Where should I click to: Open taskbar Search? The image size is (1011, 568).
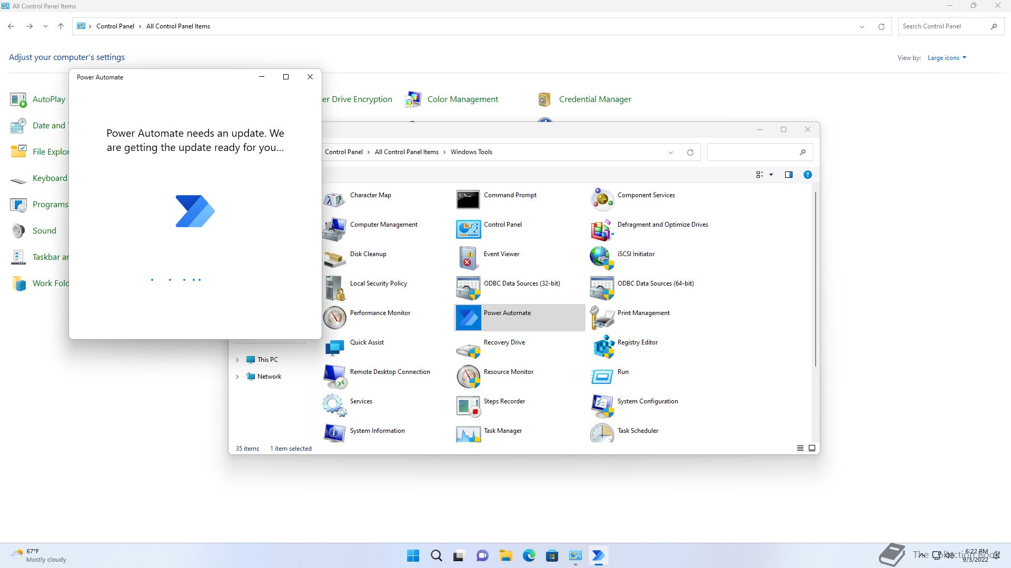(436, 555)
